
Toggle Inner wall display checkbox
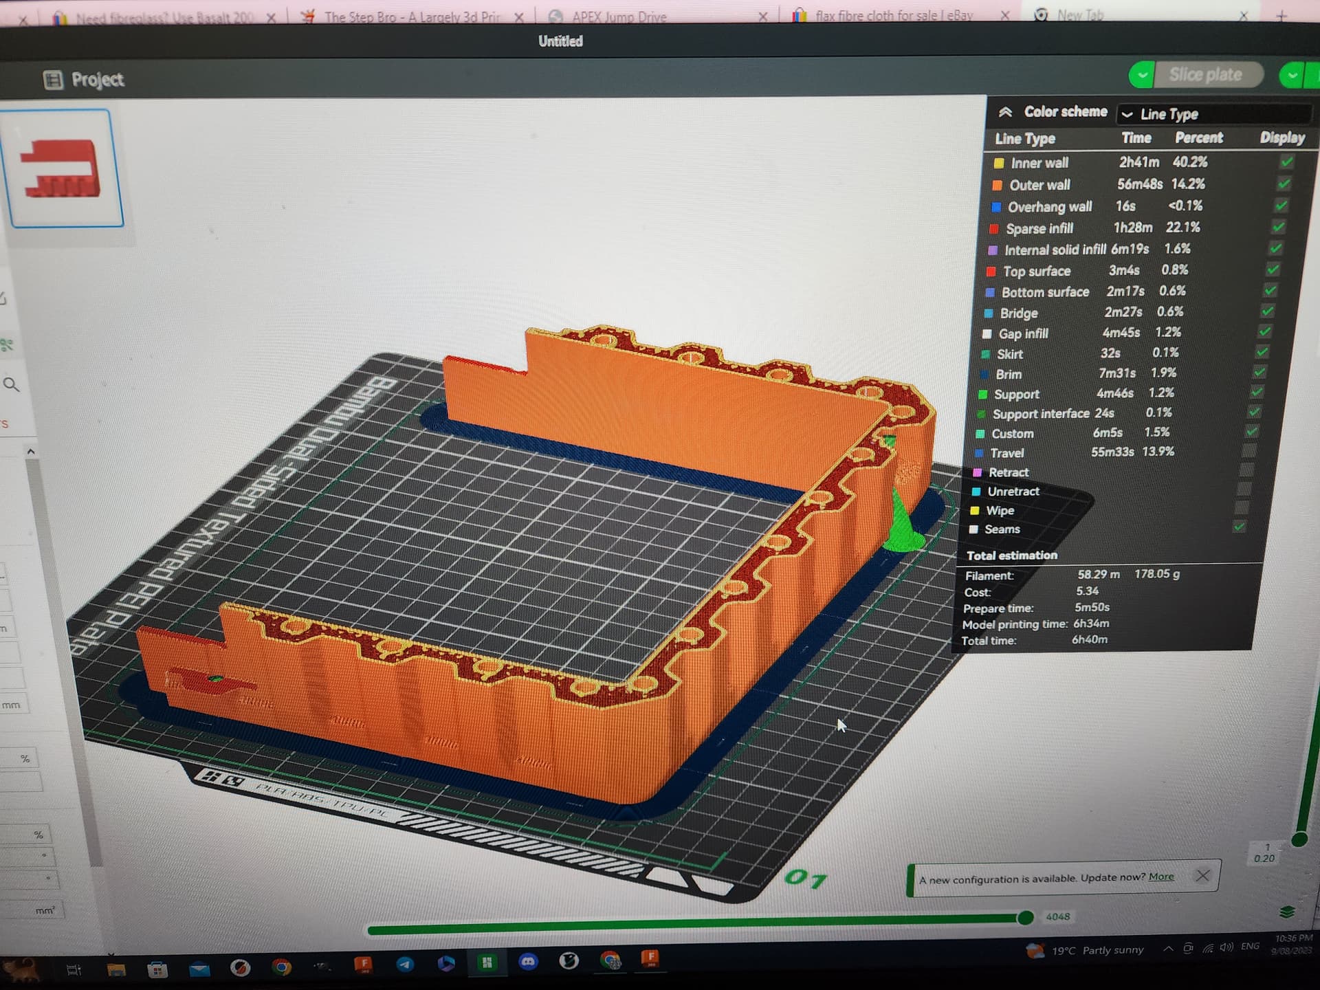(1286, 162)
